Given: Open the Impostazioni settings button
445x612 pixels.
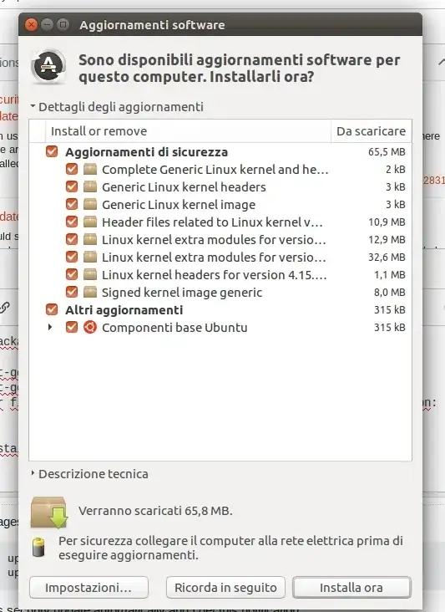Looking at the screenshot, I should tap(88, 588).
